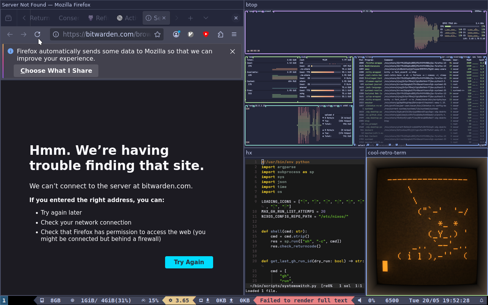Click 'def shell(cmd: str):' line in hx

pyautogui.click(x=284, y=231)
